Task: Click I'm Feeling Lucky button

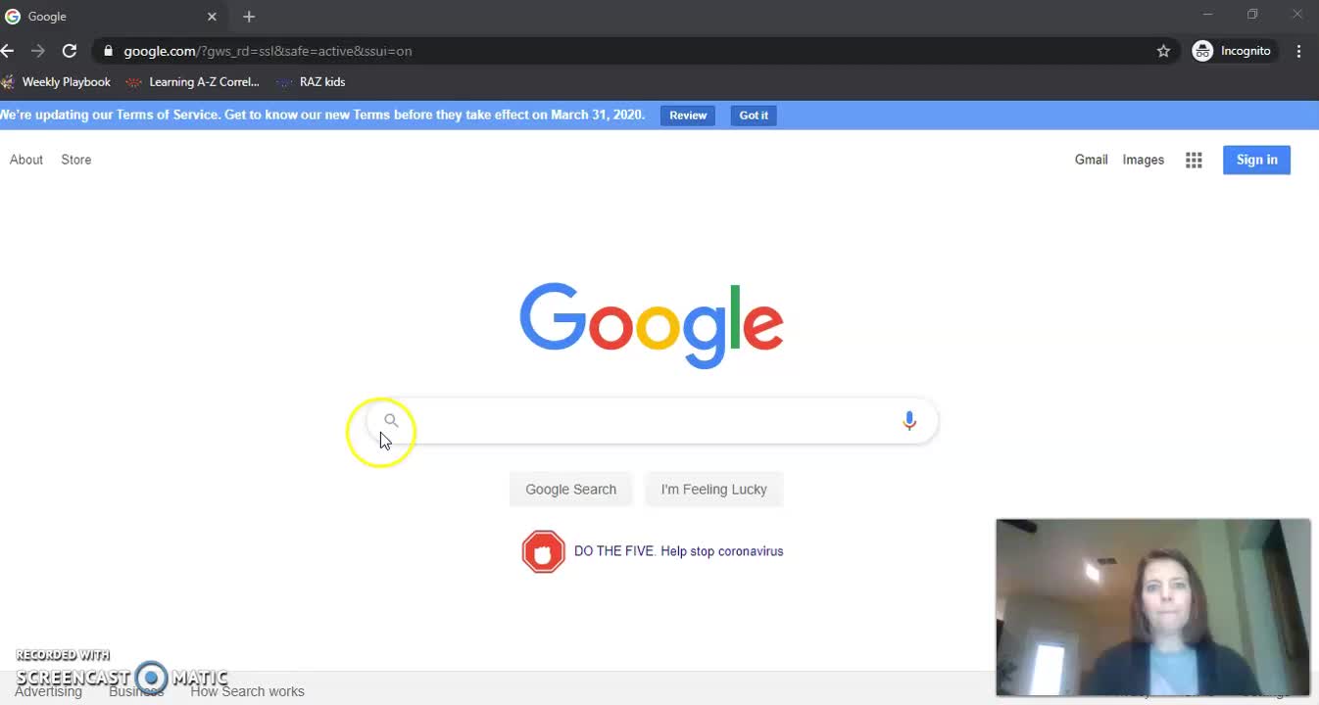Action: [713, 490]
